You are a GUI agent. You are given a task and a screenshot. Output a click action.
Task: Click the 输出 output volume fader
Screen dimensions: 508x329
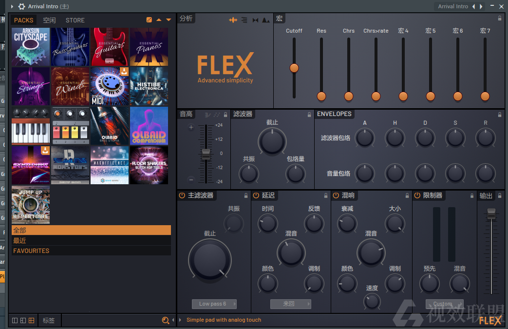point(491,214)
